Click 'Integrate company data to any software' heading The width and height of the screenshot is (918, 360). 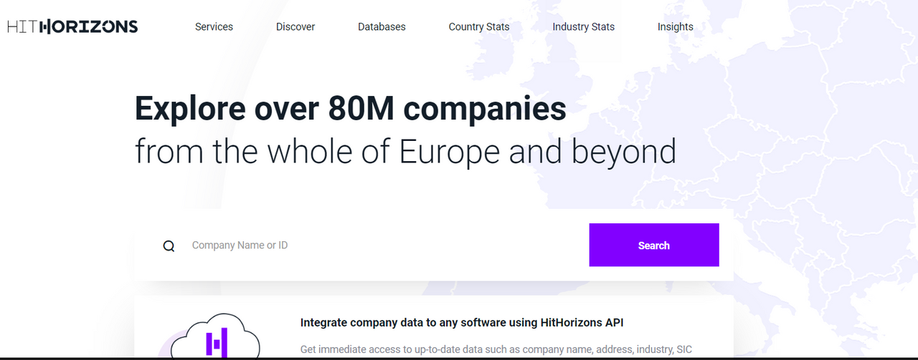click(462, 323)
